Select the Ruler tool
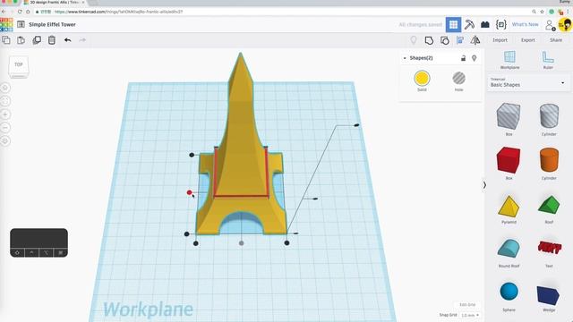Viewport: 573px width, 322px height. (548, 60)
